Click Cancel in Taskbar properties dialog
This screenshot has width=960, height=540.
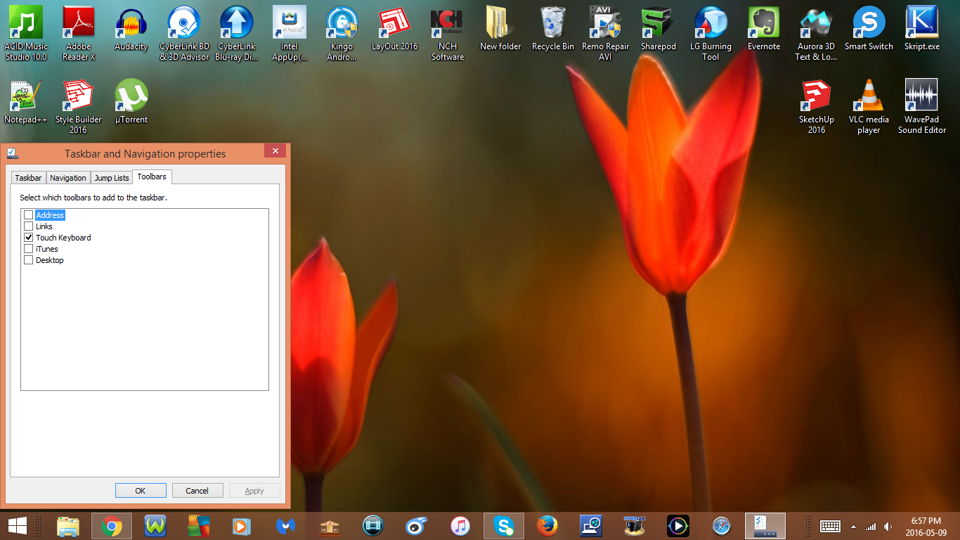tap(197, 491)
